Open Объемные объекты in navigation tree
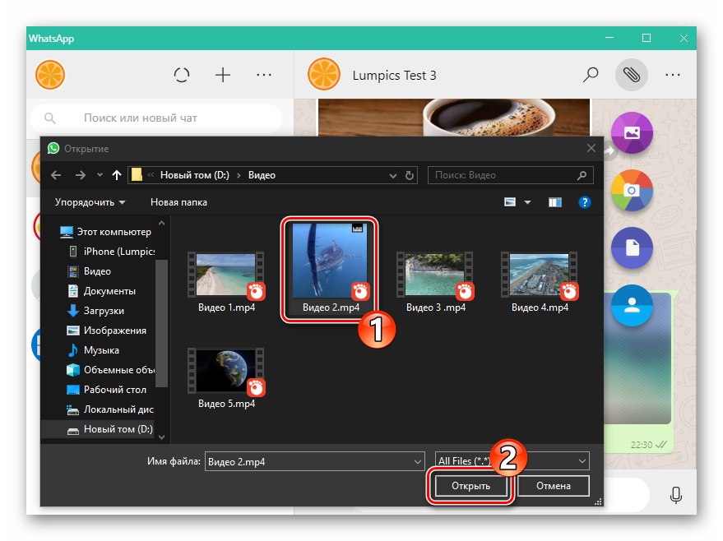The width and height of the screenshot is (723, 541). tap(111, 370)
